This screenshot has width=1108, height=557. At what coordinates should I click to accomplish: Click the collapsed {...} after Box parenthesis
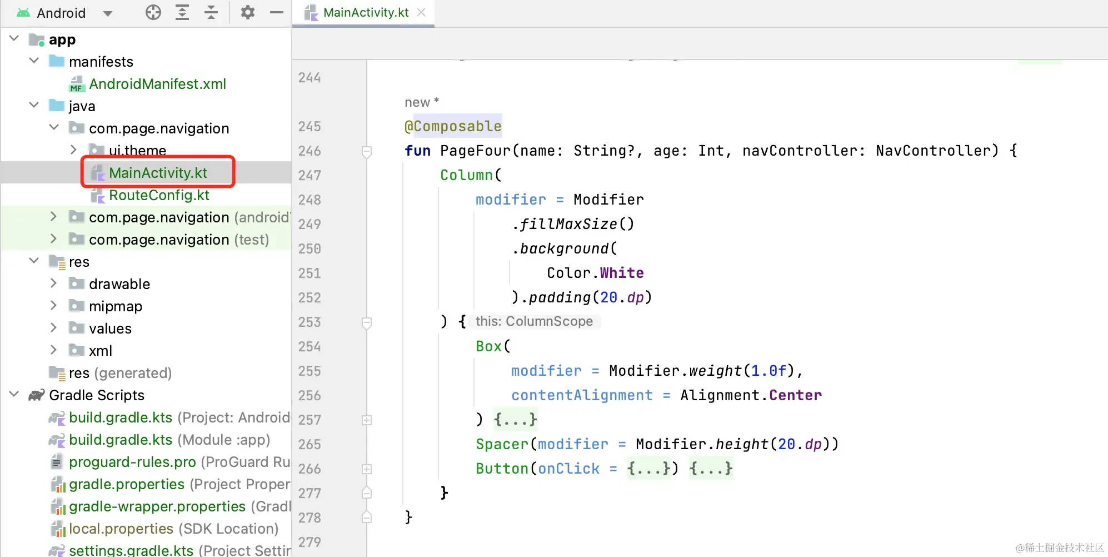tap(515, 419)
